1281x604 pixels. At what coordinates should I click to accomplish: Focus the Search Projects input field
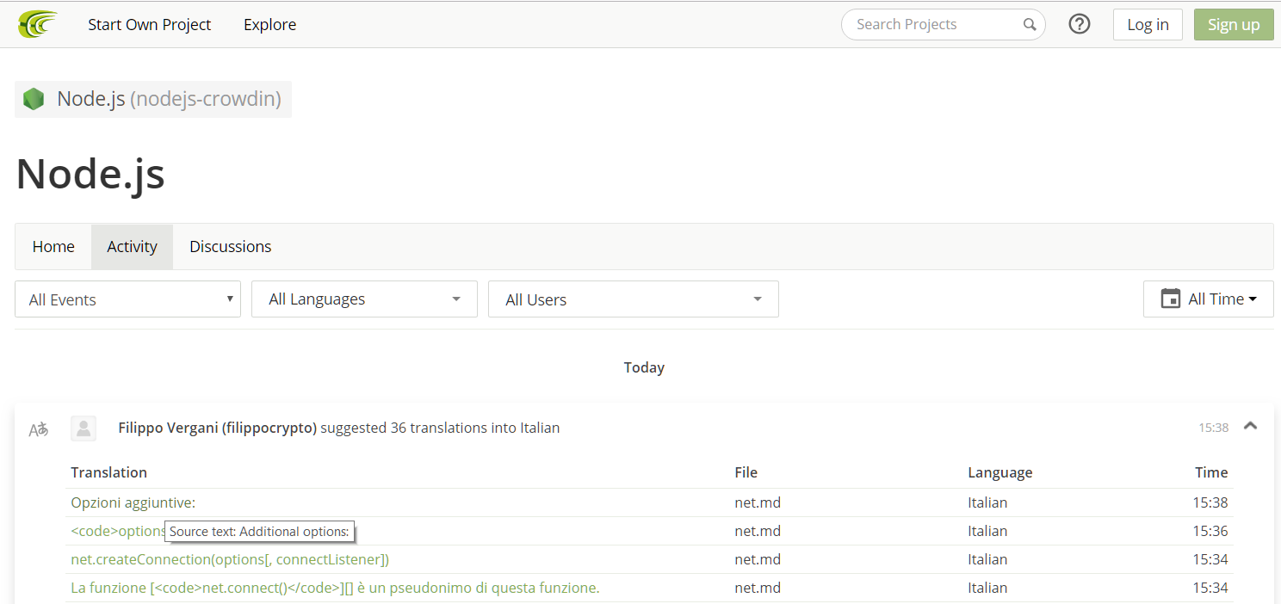[934, 25]
